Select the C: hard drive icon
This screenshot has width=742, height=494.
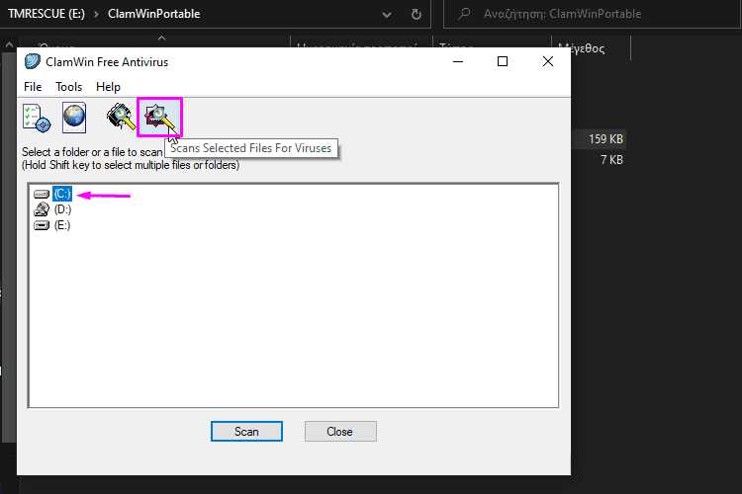coord(42,194)
